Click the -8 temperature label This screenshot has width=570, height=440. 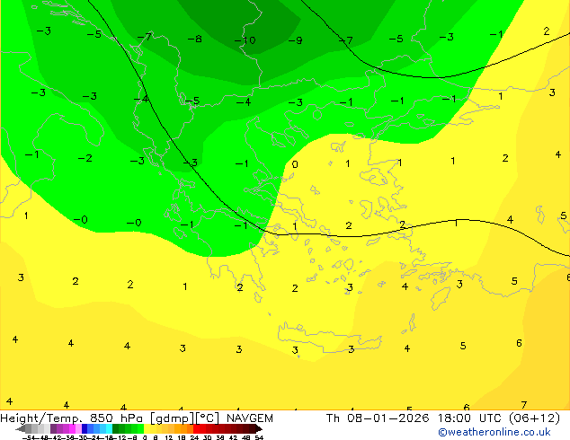pos(195,39)
